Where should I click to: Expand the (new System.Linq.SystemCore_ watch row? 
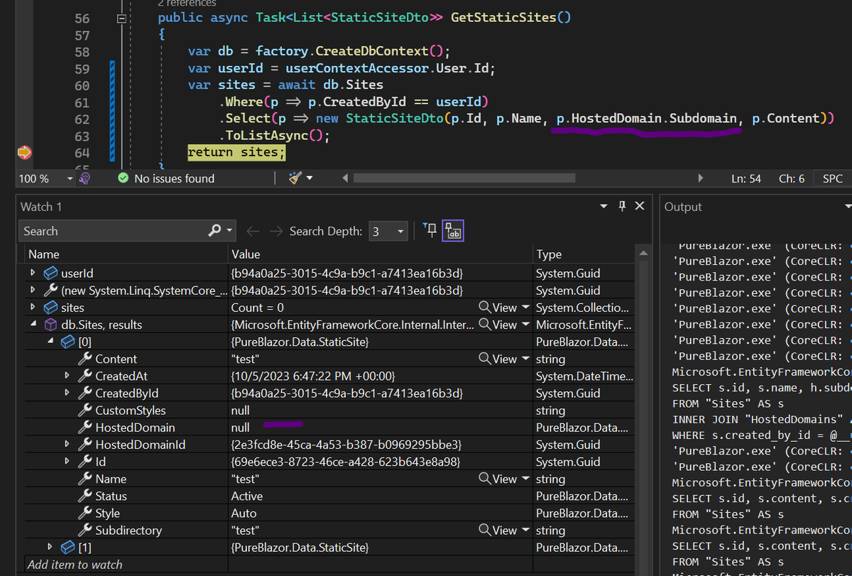point(33,290)
